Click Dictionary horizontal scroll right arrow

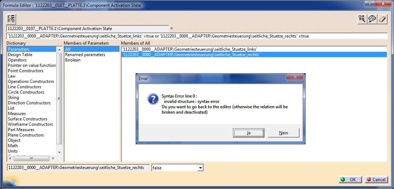53,158
